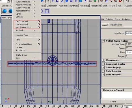Image resolution: width=132 pixels, height=108 pixels.
Task: Toggle the miscellaneous question-mark mask icon
Action: tap(85, 1)
